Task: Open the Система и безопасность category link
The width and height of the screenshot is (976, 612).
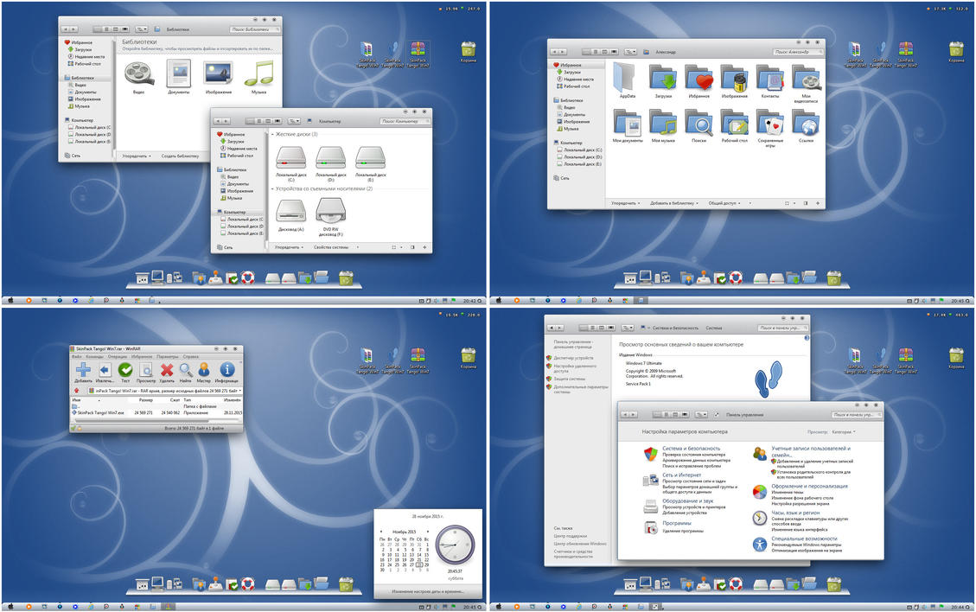Action: coord(691,449)
